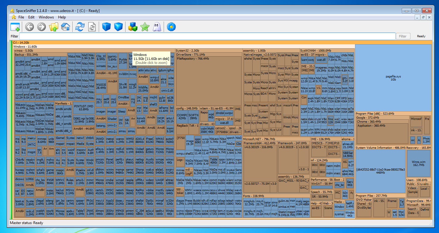Screen dimensions: 439x233
Task: Open the Windows menu
Action: coord(46,17)
